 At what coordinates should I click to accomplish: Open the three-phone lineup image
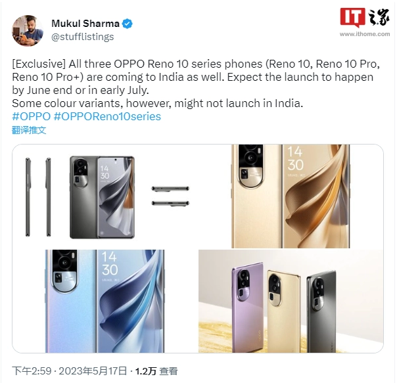pos(291,301)
